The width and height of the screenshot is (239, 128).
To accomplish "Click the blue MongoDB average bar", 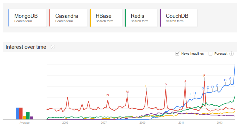I will click(x=18, y=113).
